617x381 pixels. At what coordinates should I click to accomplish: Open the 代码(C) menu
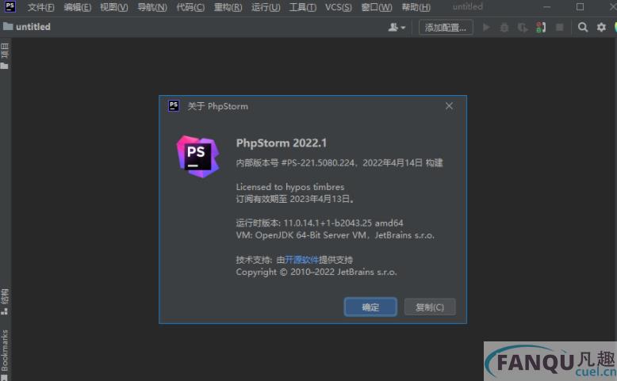pos(190,7)
